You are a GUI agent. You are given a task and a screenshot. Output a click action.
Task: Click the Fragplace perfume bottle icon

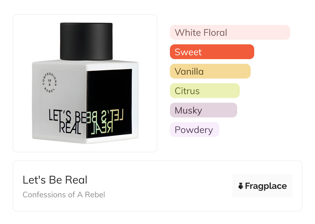(x=241, y=186)
